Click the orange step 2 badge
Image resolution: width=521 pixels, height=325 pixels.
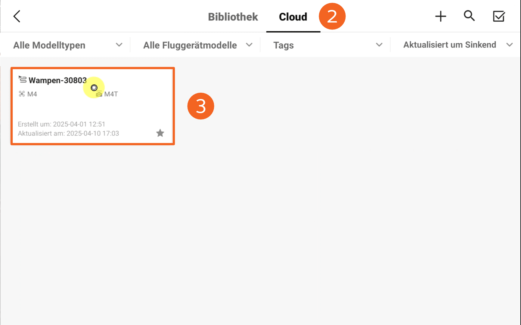tap(332, 16)
